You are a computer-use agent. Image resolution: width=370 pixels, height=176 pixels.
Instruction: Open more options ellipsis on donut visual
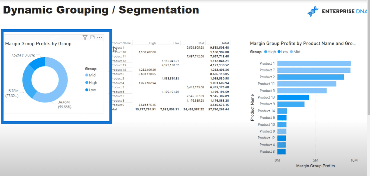(x=99, y=37)
